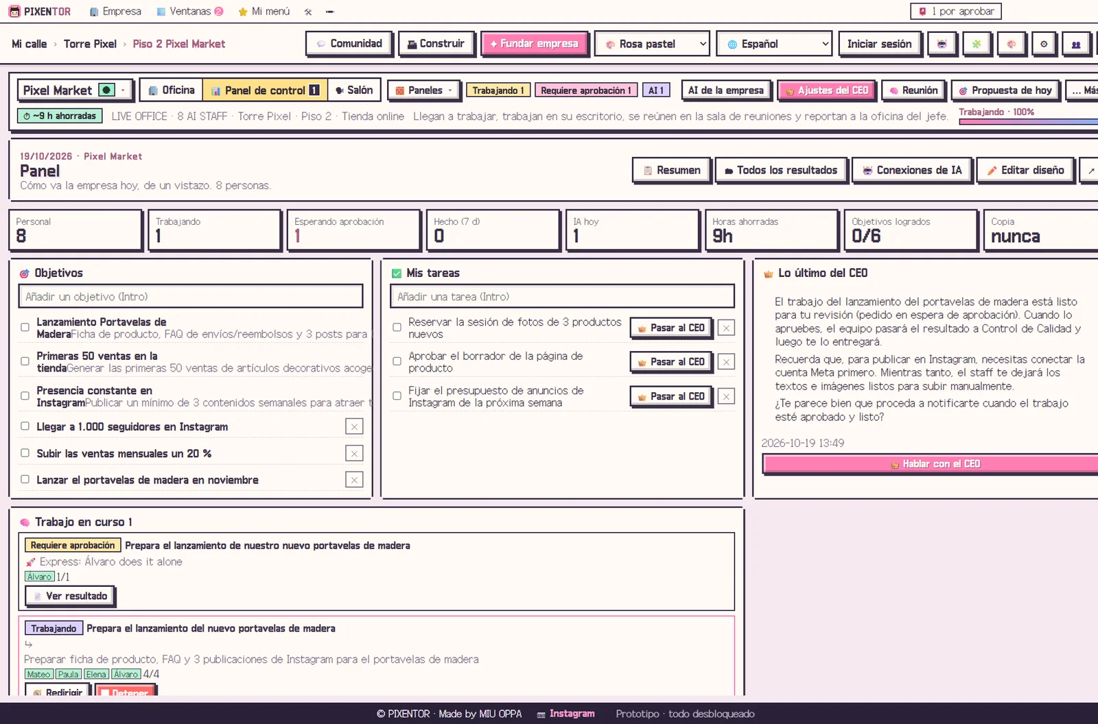Expand the Pixel Market company selector

click(x=75, y=90)
